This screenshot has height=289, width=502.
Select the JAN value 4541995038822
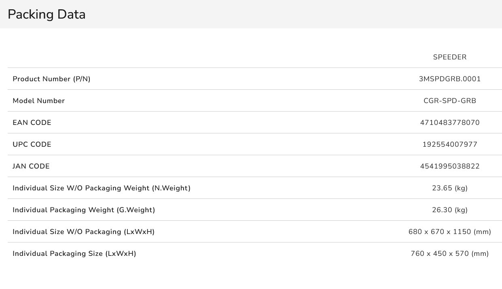(x=450, y=166)
